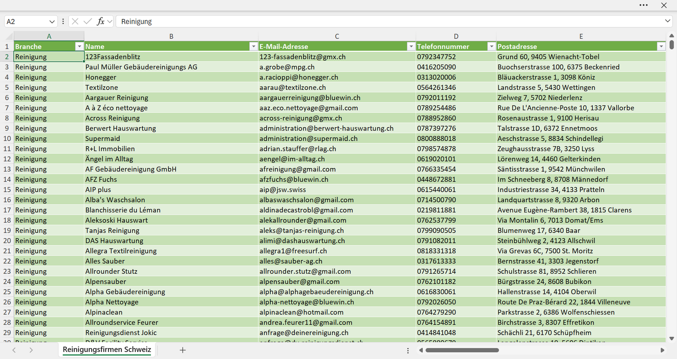Open the three-dot more options menu
The height and width of the screenshot is (359, 677).
click(x=644, y=5)
